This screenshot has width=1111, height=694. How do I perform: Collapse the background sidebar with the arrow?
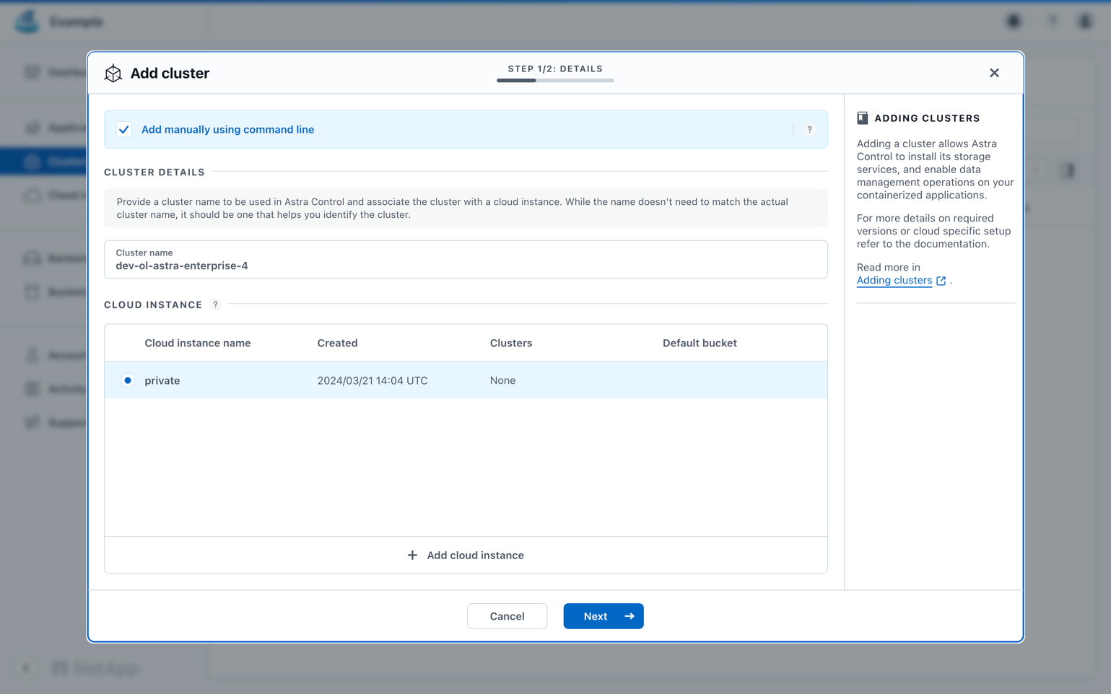point(26,668)
